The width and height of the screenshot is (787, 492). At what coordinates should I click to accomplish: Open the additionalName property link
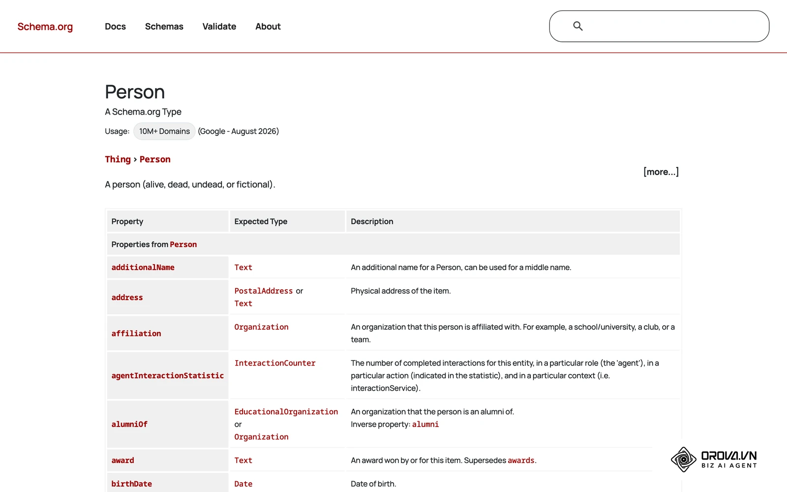click(143, 268)
